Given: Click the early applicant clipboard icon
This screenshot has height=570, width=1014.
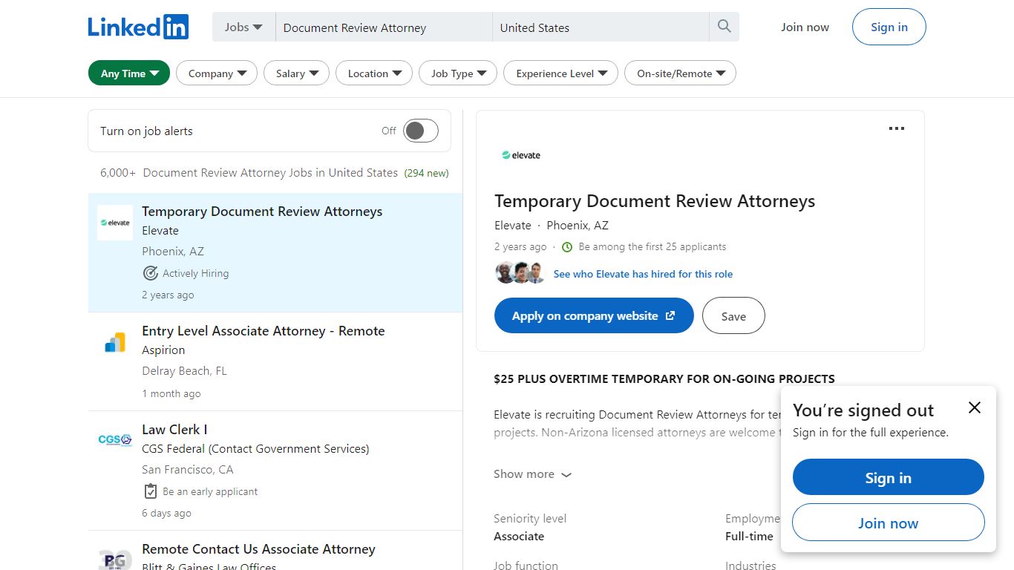Looking at the screenshot, I should click(151, 491).
